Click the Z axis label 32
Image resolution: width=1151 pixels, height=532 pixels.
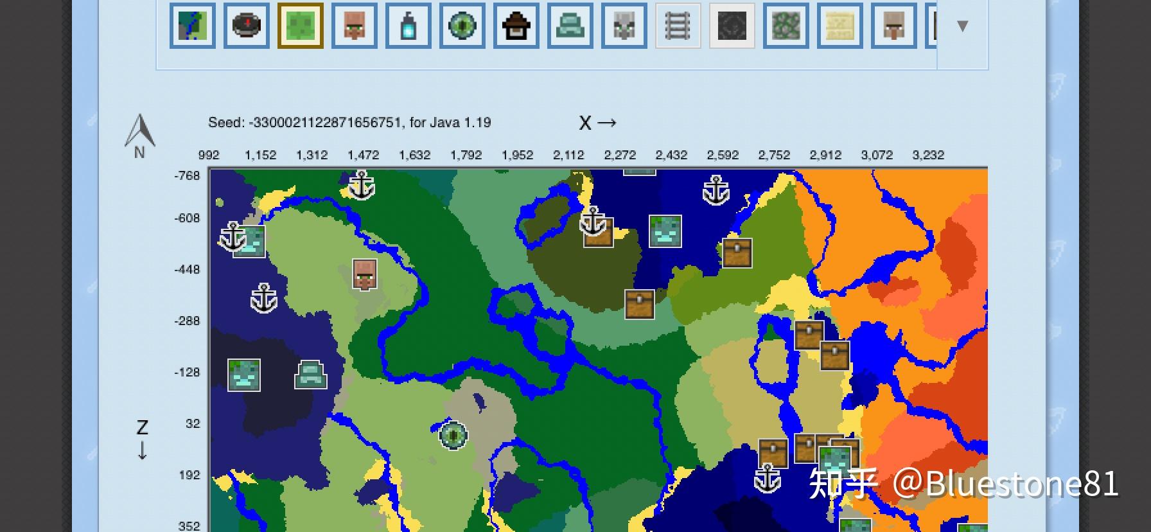pyautogui.click(x=193, y=423)
